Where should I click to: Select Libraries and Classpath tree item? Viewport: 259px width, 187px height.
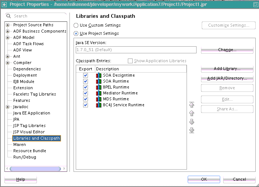pos(37,138)
